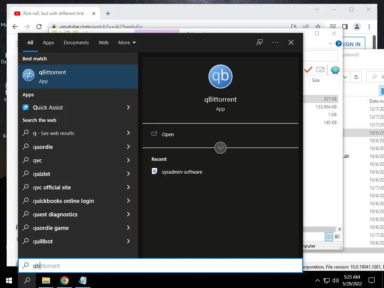Open the three-dot options in search panel
The width and height of the screenshot is (384, 288).
pyautogui.click(x=275, y=42)
